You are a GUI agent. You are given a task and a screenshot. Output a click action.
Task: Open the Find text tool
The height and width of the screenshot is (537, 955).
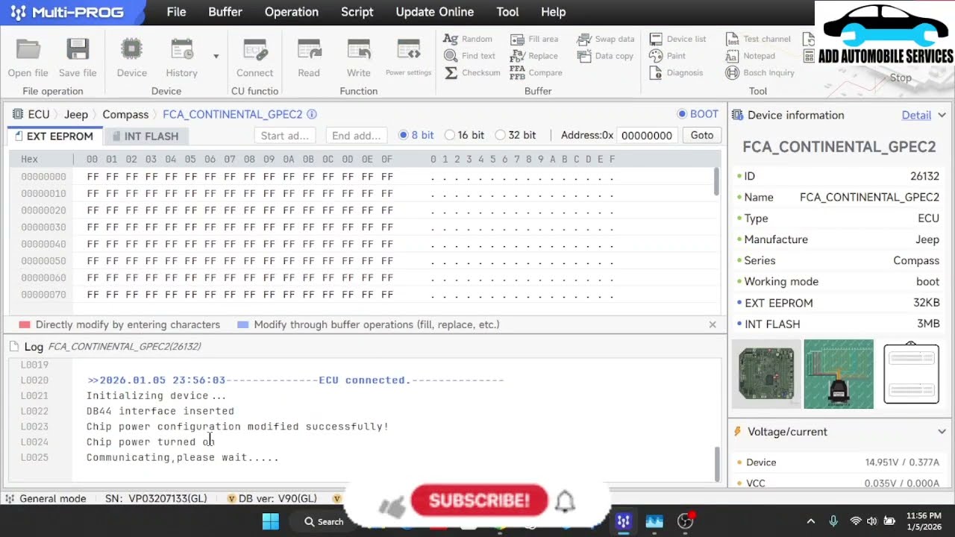tap(469, 56)
